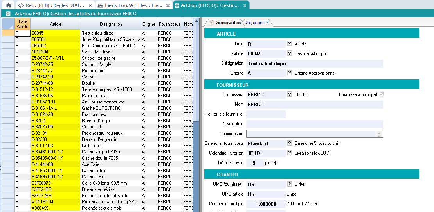The image size is (434, 212).
Task: Click the grid select-all corner cell
Action: click(x=8, y=24)
